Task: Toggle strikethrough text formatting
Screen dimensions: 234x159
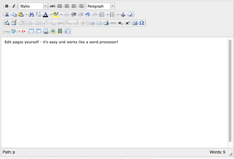Action: [53, 6]
